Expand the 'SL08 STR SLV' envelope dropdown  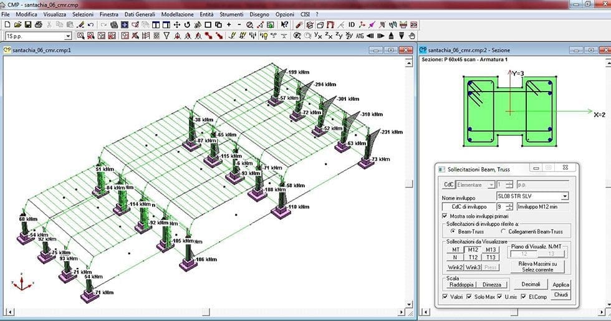564,196
